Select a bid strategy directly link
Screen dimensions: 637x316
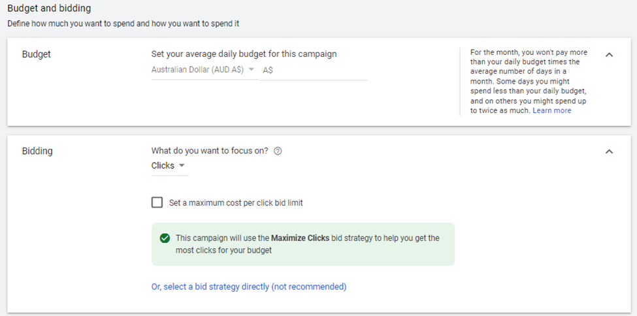click(249, 287)
